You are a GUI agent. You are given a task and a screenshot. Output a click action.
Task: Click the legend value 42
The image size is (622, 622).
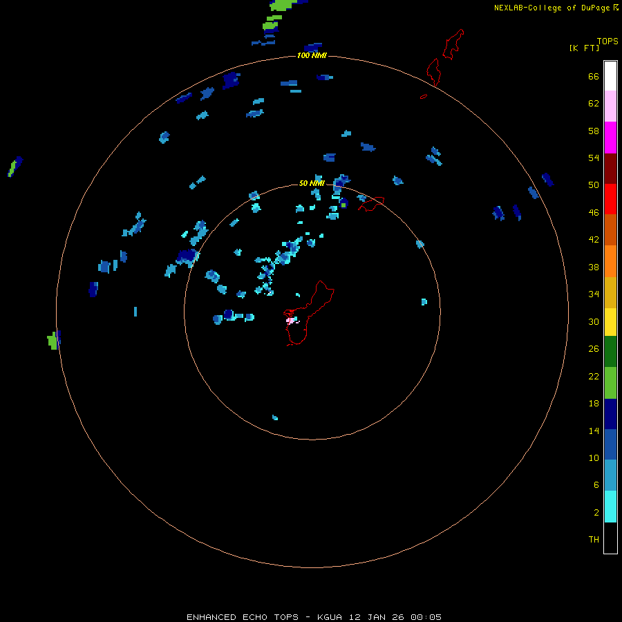594,240
